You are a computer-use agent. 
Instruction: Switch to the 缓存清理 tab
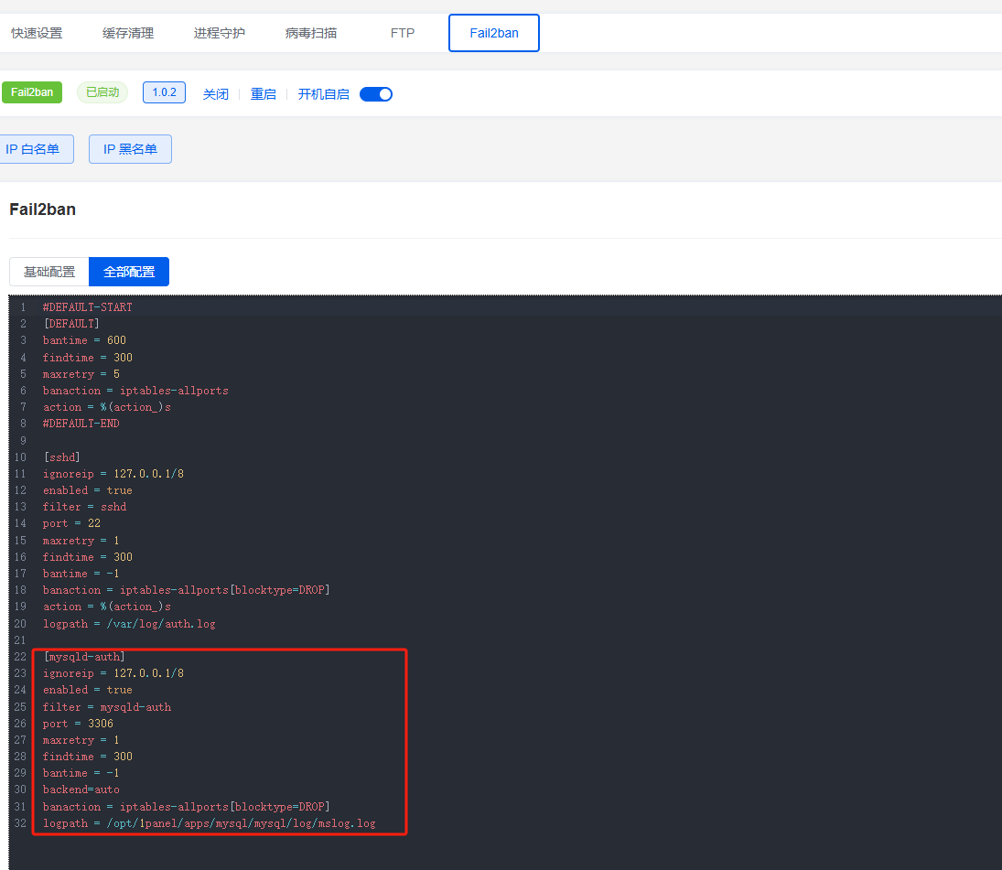[128, 33]
